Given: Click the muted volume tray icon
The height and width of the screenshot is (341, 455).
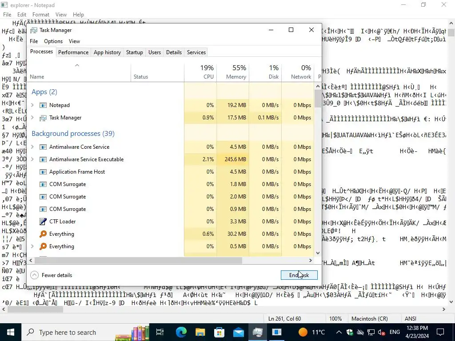Looking at the screenshot, I should 382,332.
